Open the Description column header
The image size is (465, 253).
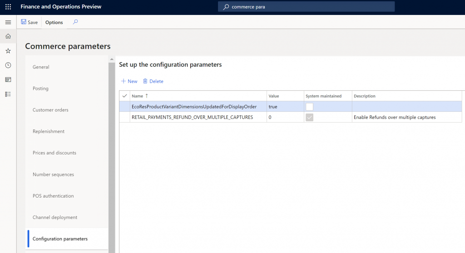(407, 96)
